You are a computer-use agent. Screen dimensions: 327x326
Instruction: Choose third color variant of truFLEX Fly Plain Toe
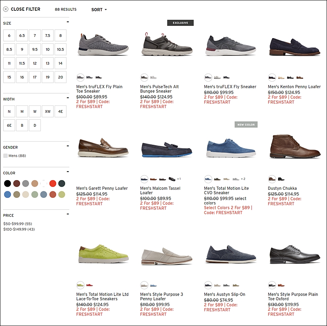pos(98,78)
